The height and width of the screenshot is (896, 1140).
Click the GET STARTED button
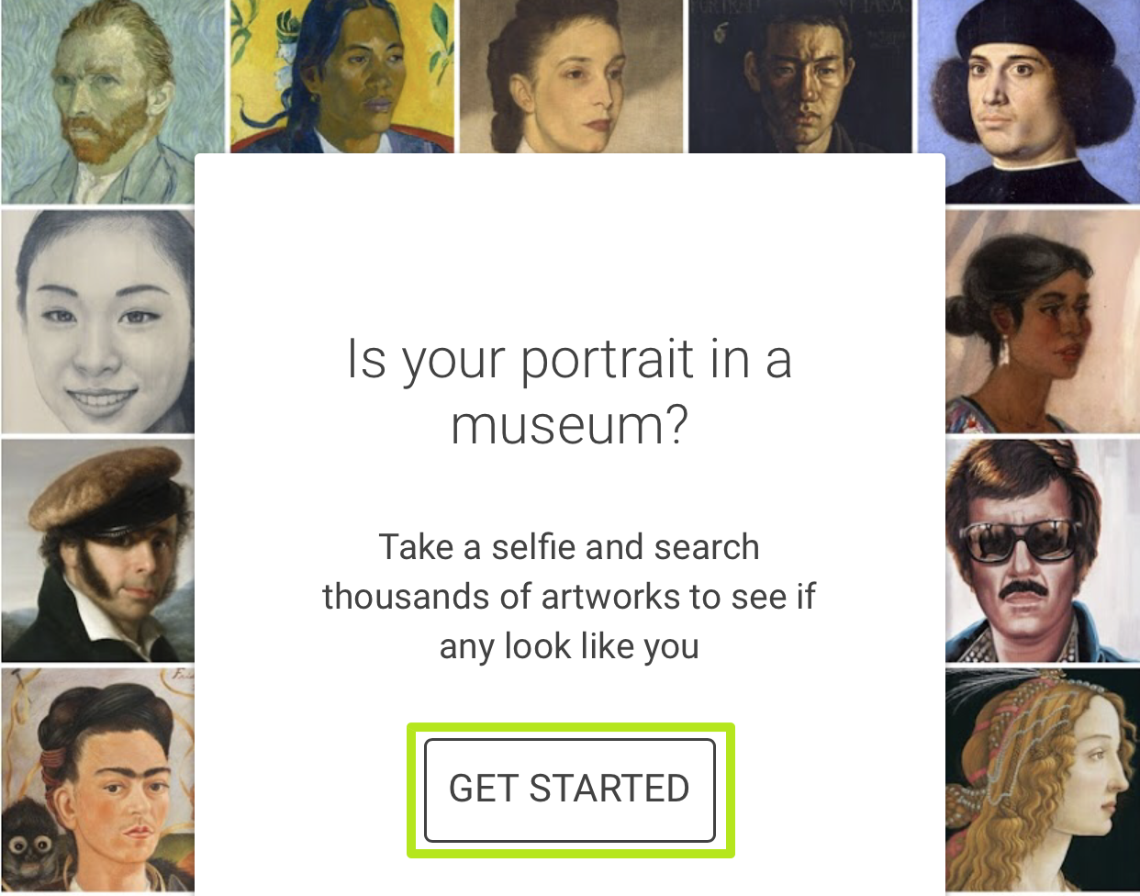click(x=569, y=790)
